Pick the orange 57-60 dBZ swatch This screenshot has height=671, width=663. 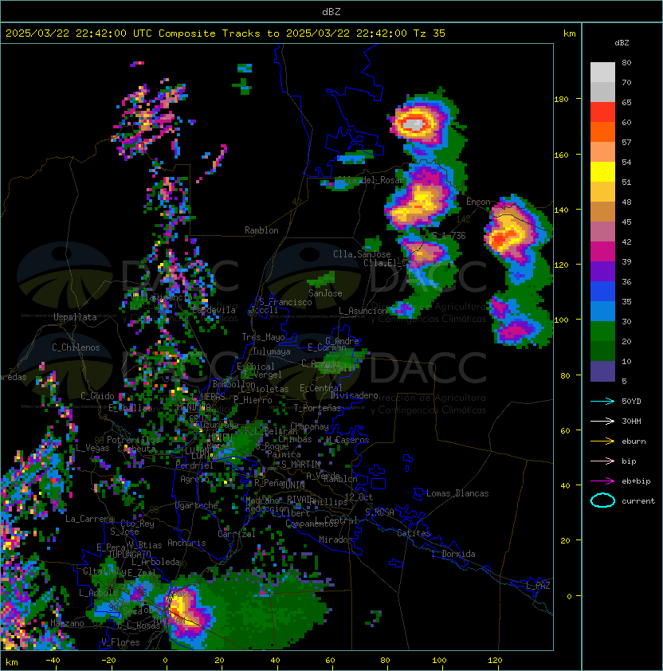[x=602, y=131]
